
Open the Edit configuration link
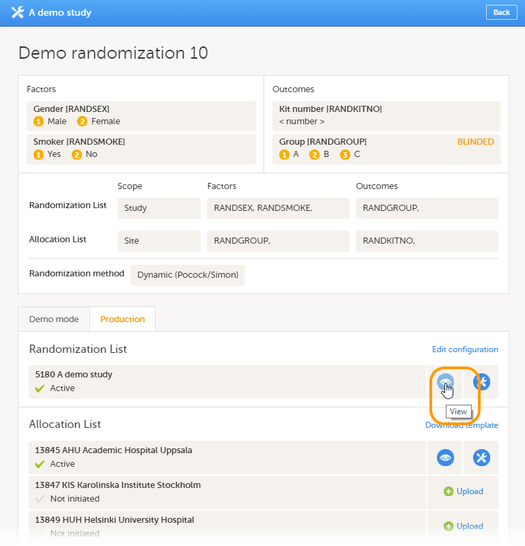[x=465, y=349]
